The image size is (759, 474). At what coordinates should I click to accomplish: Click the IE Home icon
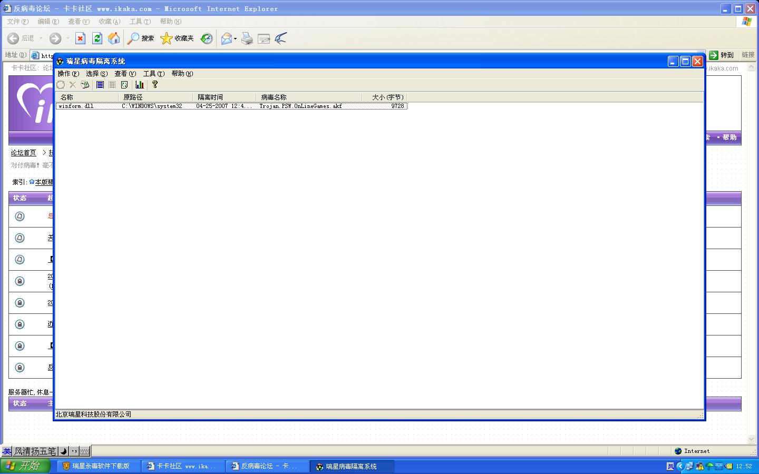(114, 38)
